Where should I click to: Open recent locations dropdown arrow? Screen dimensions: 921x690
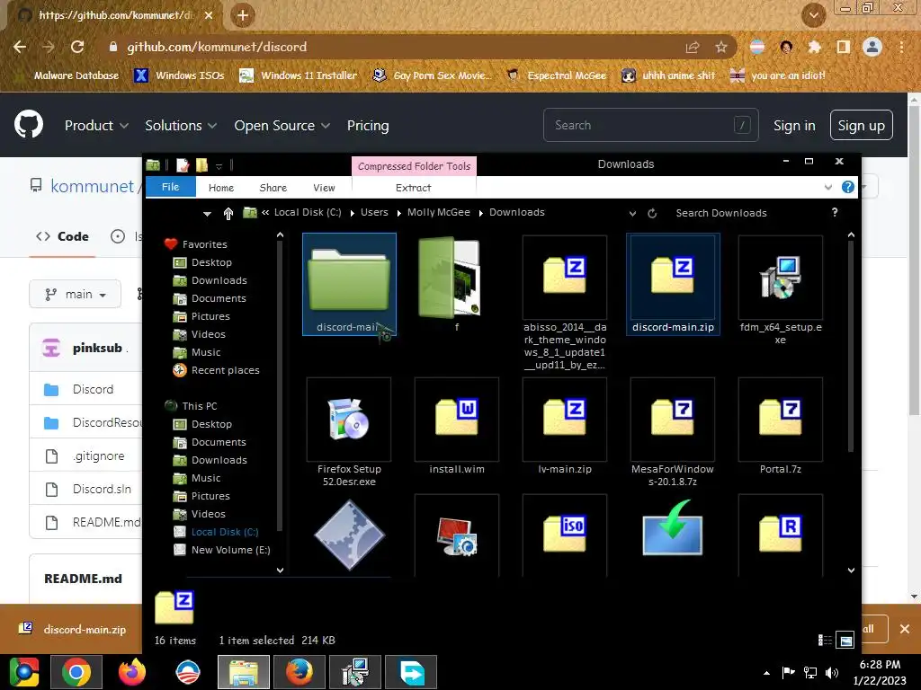pos(208,214)
